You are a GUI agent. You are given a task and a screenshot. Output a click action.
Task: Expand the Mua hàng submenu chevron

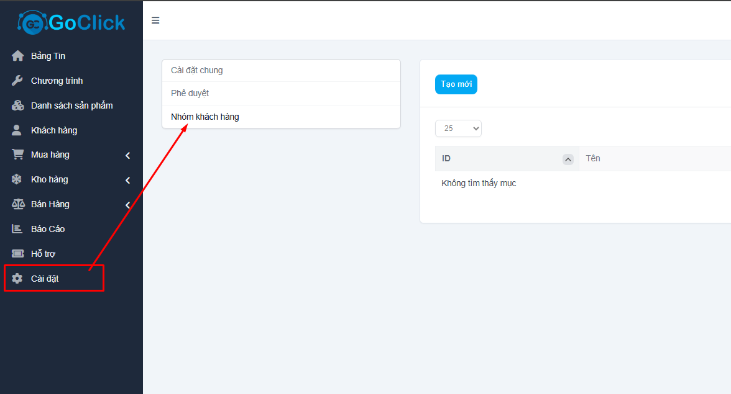pos(127,155)
